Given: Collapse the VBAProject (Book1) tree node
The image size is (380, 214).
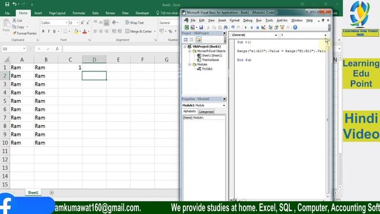Looking at the screenshot, I should pyautogui.click(x=185, y=46).
